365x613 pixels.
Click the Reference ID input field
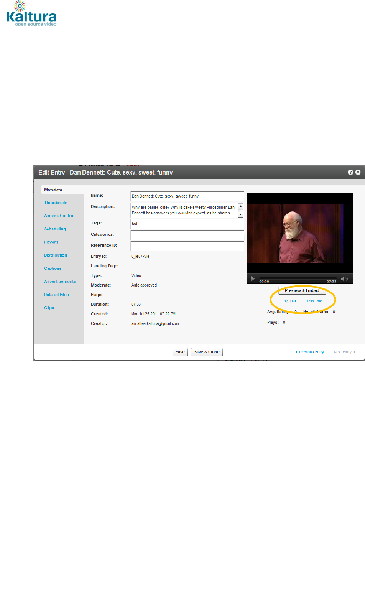click(x=187, y=246)
